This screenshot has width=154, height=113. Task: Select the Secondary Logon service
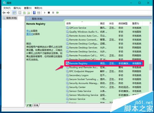[104, 75]
